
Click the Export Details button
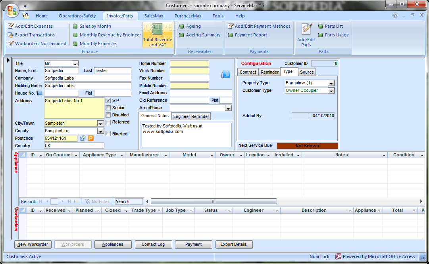tap(234, 244)
